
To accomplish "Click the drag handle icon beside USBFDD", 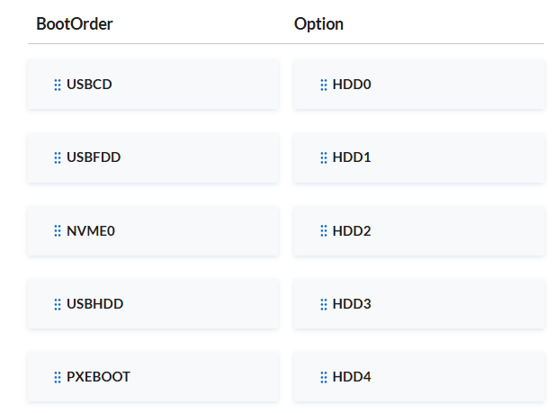I will click(x=58, y=158).
